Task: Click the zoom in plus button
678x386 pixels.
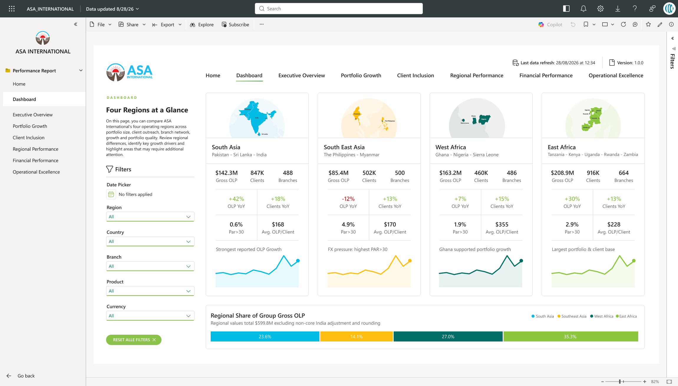Action: point(645,382)
